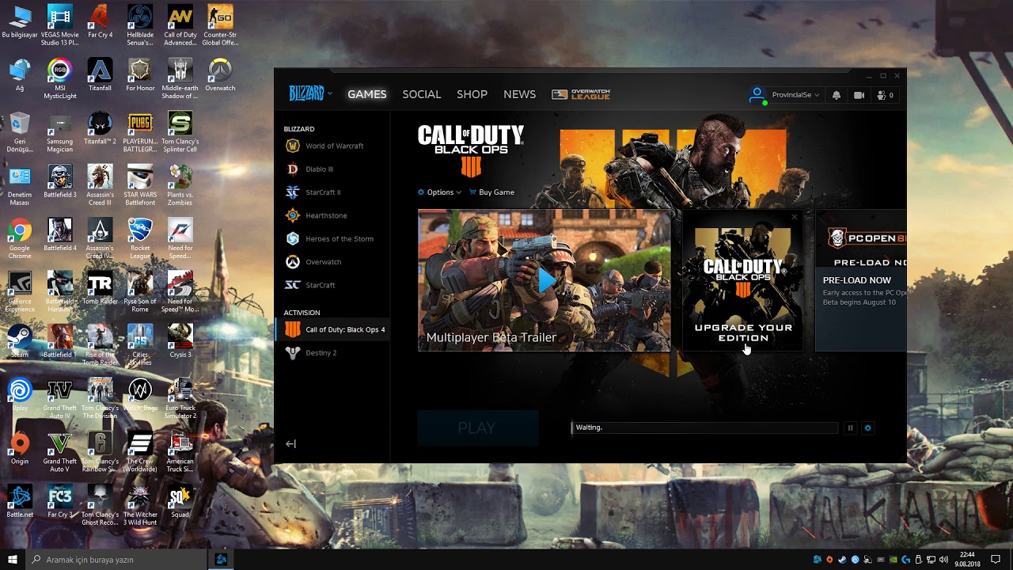The image size is (1013, 570).
Task: Select the Geri Dönüşüm recycle bin icon
Action: click(20, 132)
